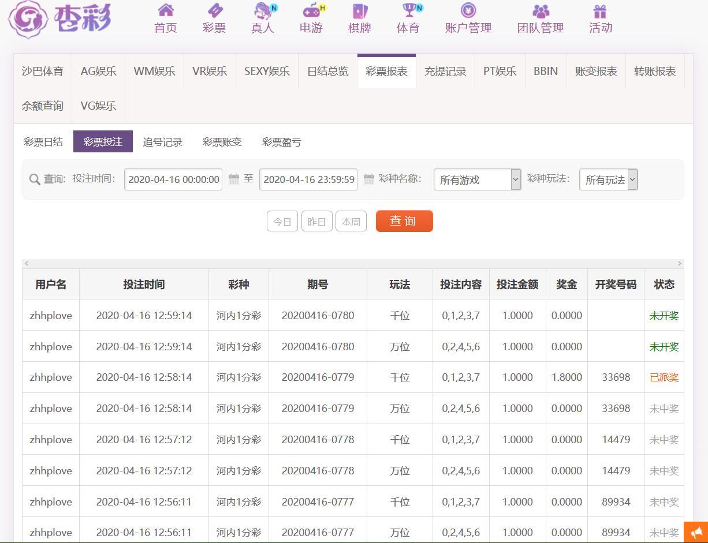Click the end time input field
Image resolution: width=708 pixels, height=543 pixels.
(x=308, y=179)
